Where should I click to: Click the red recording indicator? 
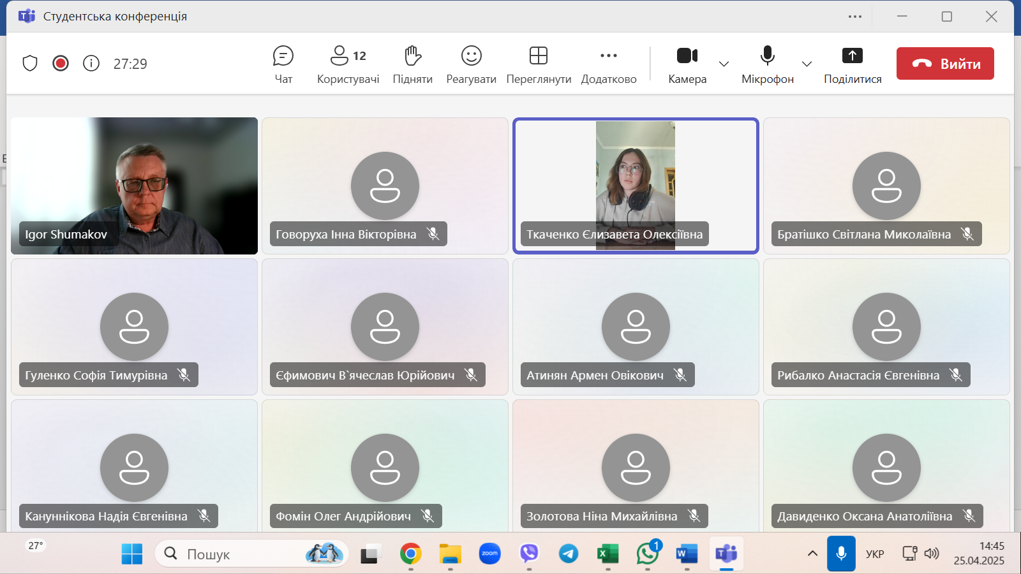(x=61, y=63)
